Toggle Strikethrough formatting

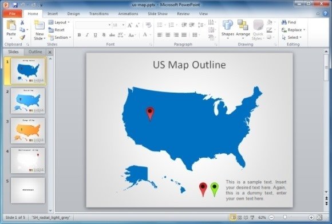coord(112,35)
